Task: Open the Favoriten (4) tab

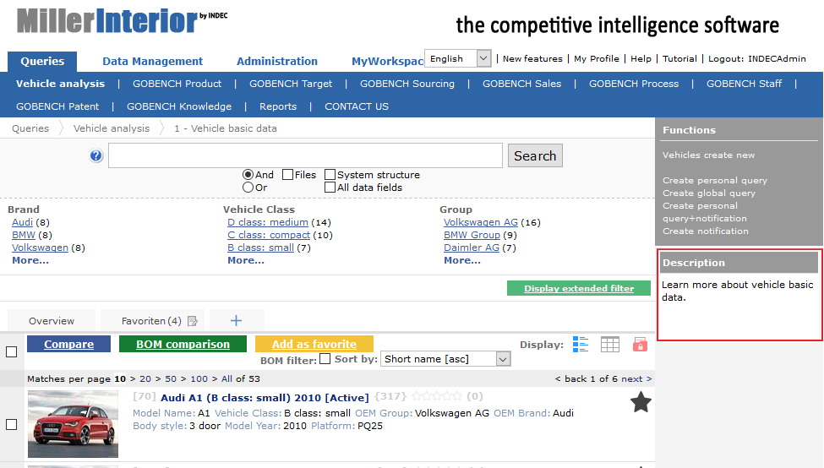Action: [x=151, y=321]
